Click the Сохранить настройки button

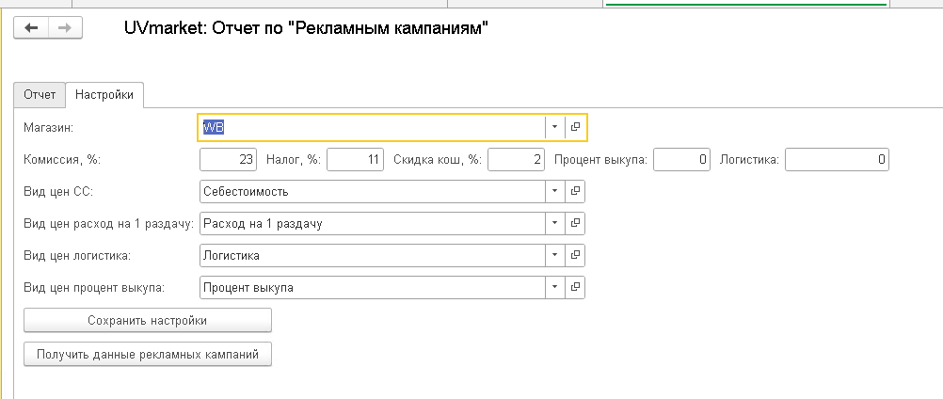coord(148,320)
